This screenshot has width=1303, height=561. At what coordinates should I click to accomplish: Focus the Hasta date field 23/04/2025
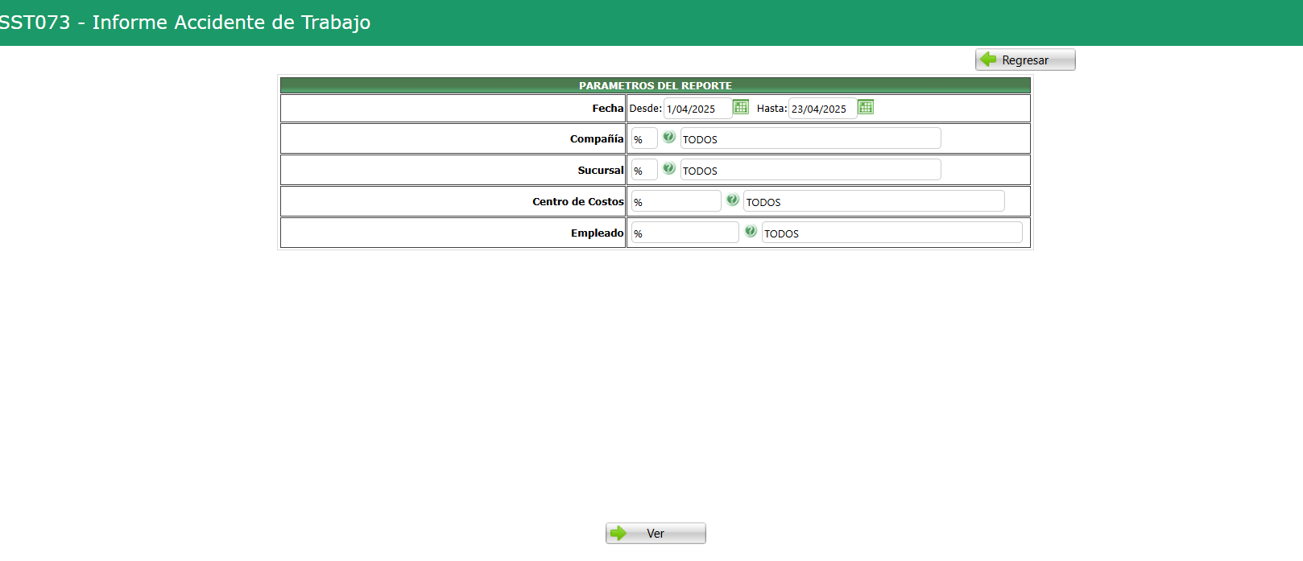pyautogui.click(x=822, y=109)
